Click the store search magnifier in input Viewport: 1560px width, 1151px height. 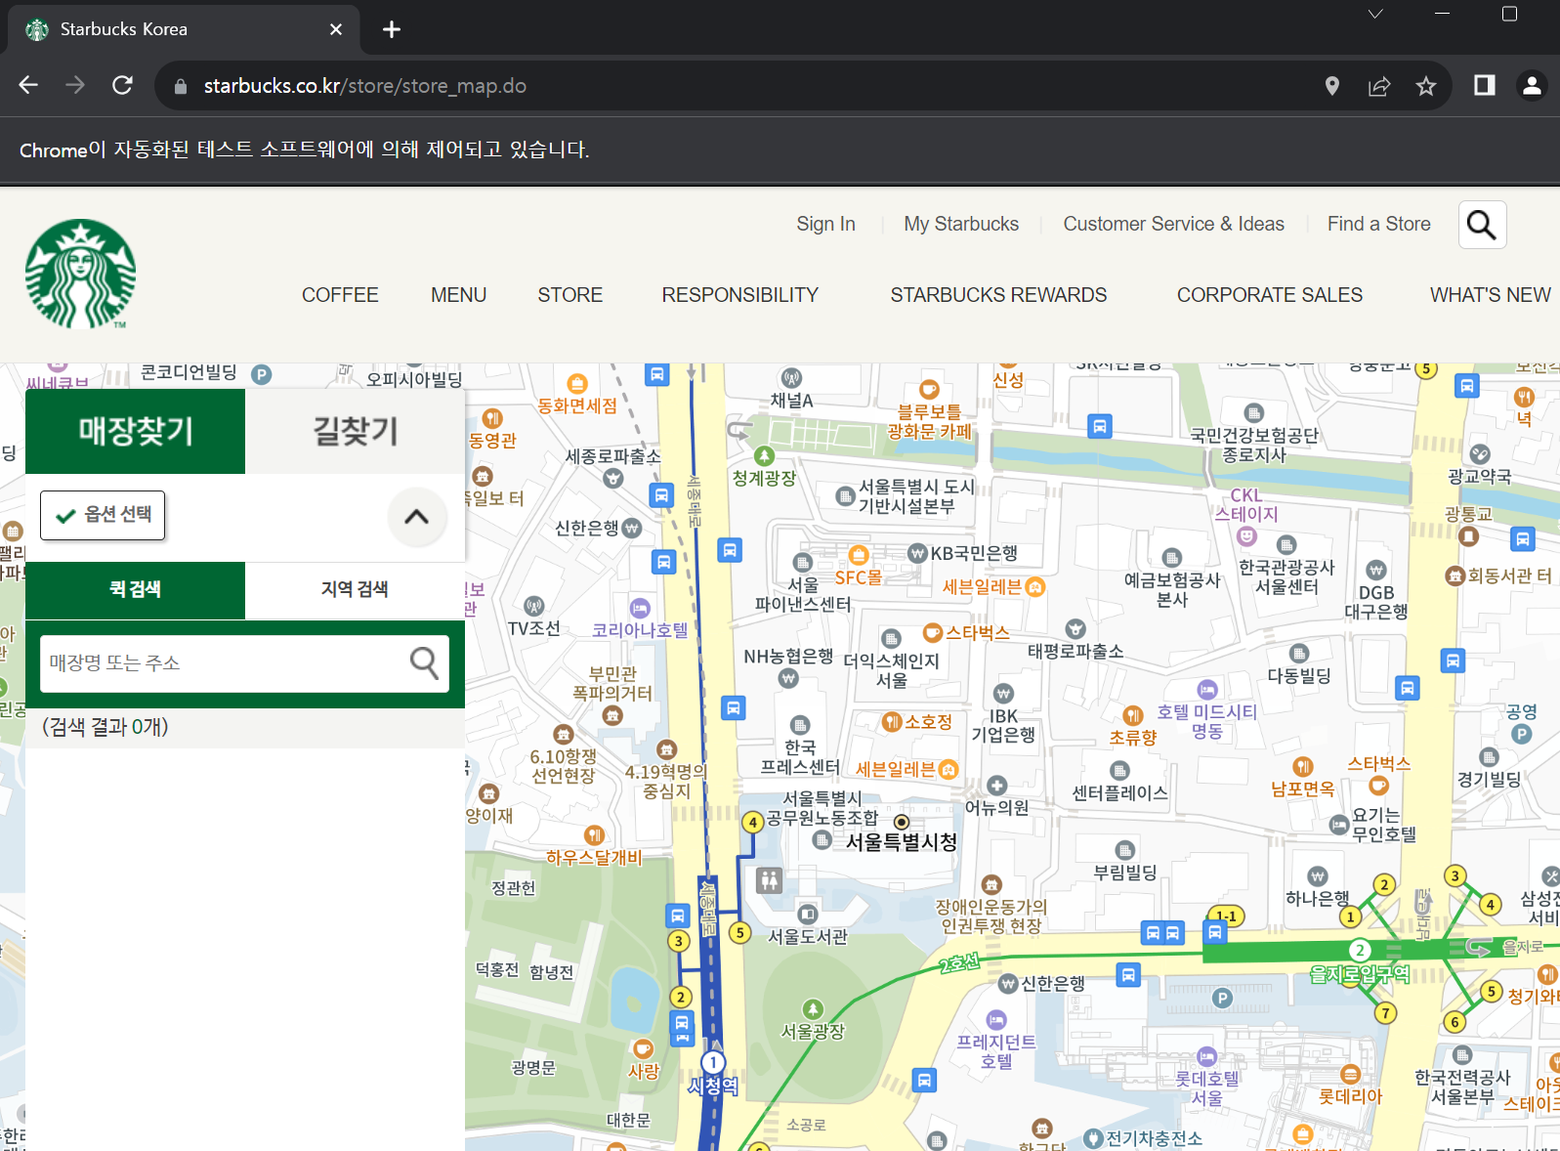424,662
